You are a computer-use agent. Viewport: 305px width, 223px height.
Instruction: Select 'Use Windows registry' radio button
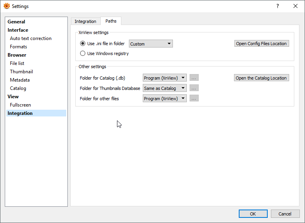[x=82, y=53]
